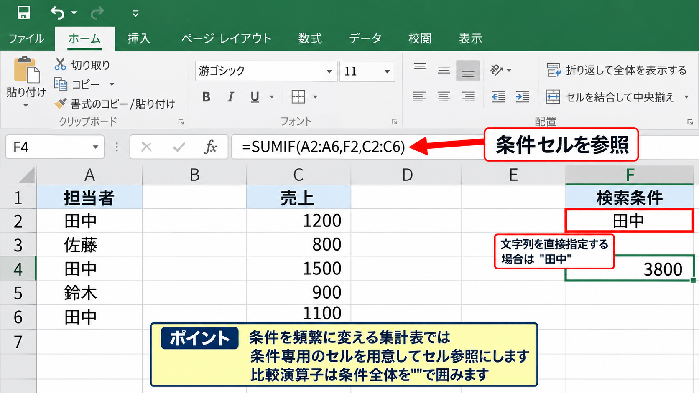The height and width of the screenshot is (393, 699).
Task: Click the Save icon in quick access toolbar
Action: click(x=23, y=13)
